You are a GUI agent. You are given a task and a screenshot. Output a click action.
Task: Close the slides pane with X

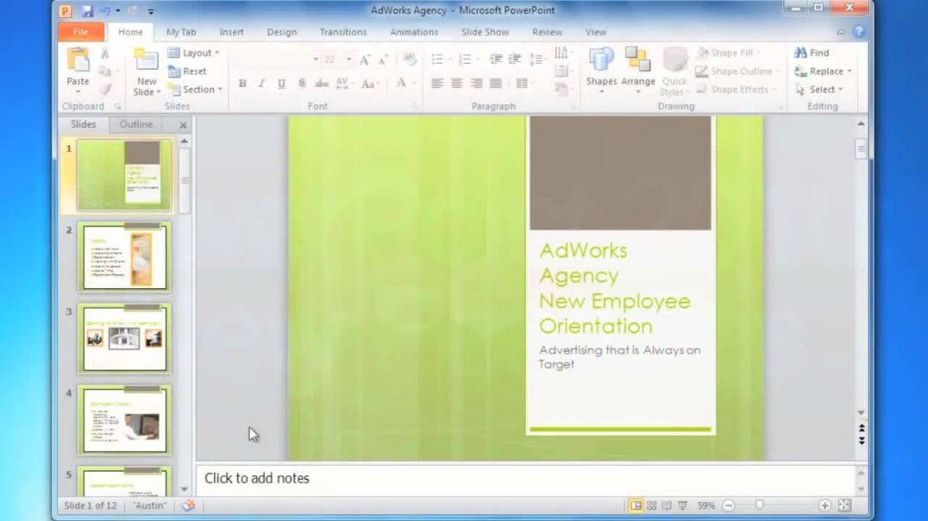click(183, 125)
